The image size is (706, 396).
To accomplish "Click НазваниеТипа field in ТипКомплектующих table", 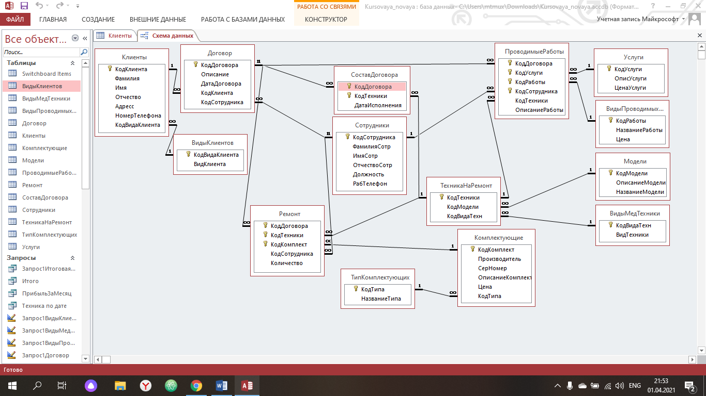I will tap(381, 299).
